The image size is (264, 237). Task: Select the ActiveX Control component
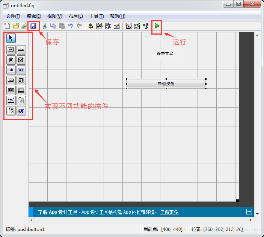[x=21, y=111]
